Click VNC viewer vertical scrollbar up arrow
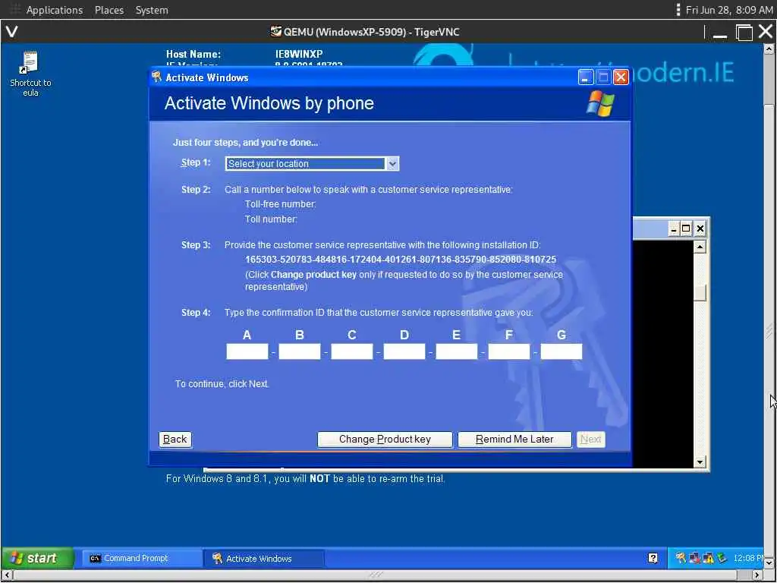This screenshot has width=777, height=583. click(769, 49)
